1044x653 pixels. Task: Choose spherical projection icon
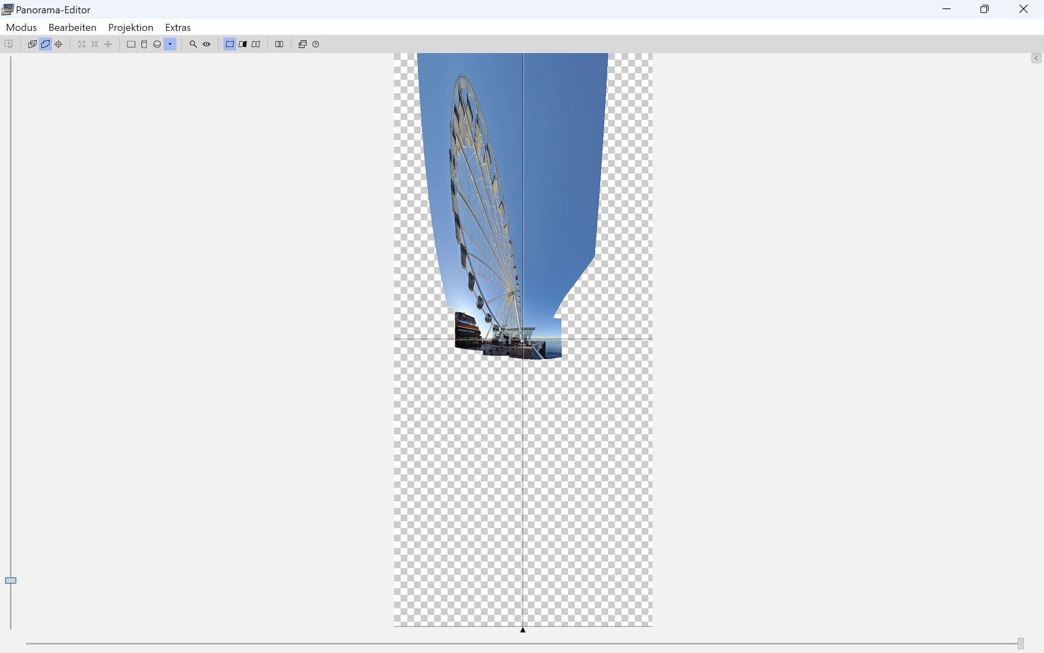point(157,44)
